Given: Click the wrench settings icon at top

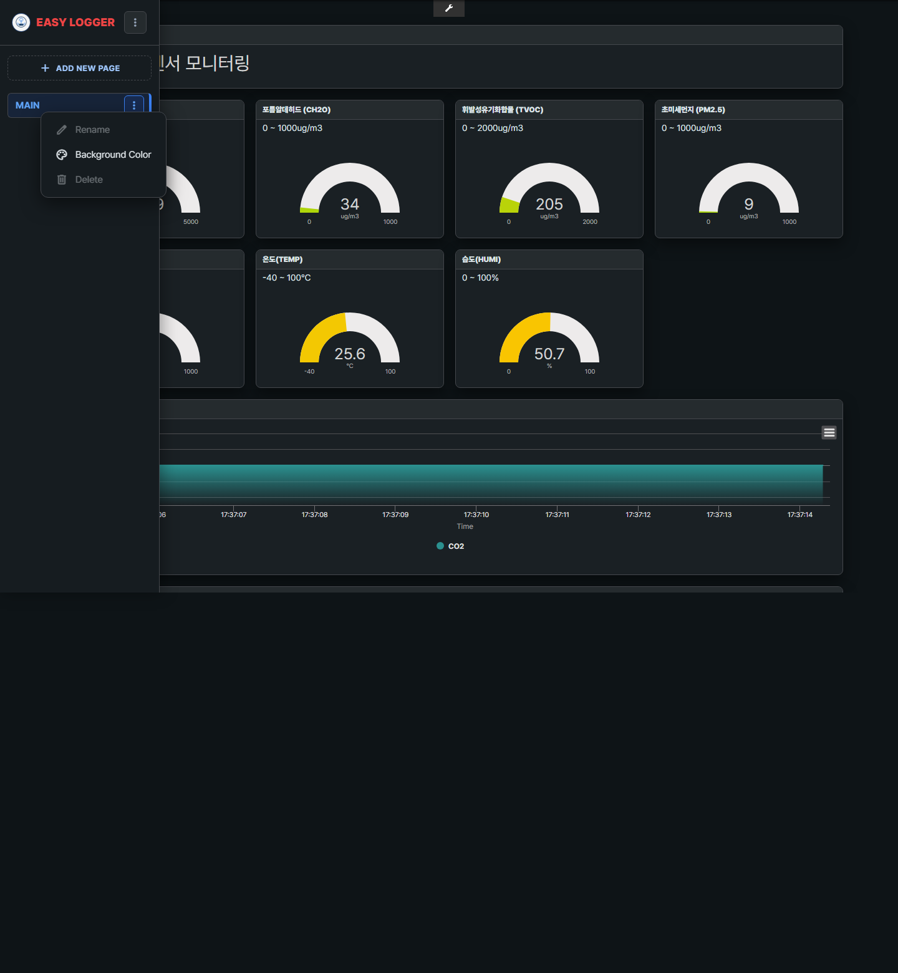Looking at the screenshot, I should click(449, 8).
